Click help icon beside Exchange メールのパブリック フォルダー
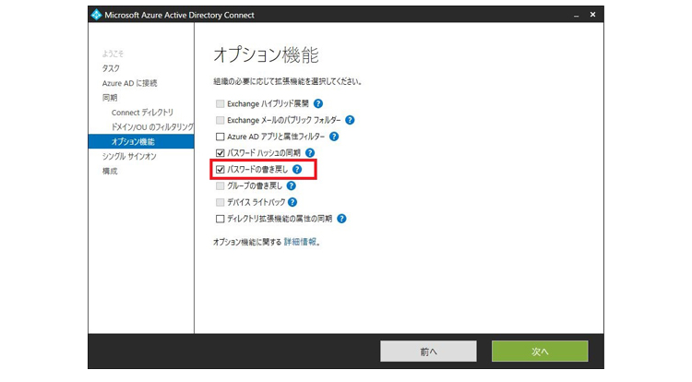This screenshot has width=692, height=382. point(351,120)
